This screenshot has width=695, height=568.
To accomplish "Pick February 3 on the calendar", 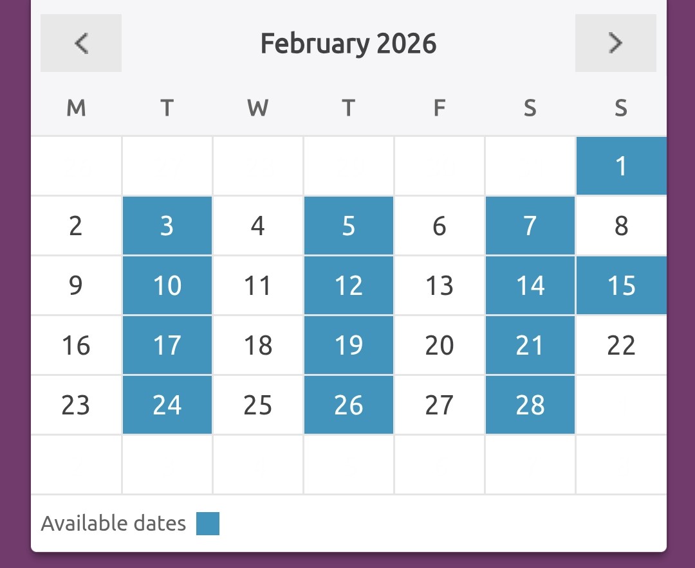I will tap(167, 226).
